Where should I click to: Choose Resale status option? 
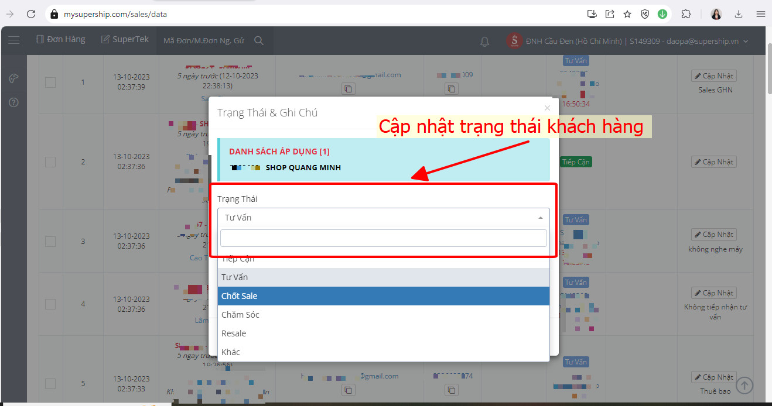coord(383,333)
